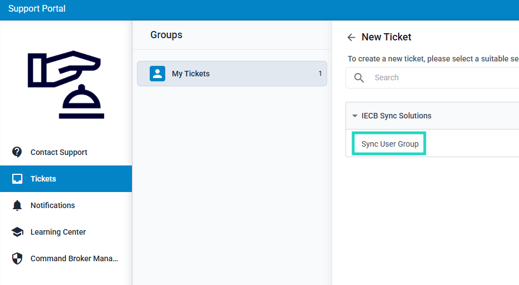Click the Tickets inbox icon
The width and height of the screenshot is (519, 285).
tap(17, 179)
